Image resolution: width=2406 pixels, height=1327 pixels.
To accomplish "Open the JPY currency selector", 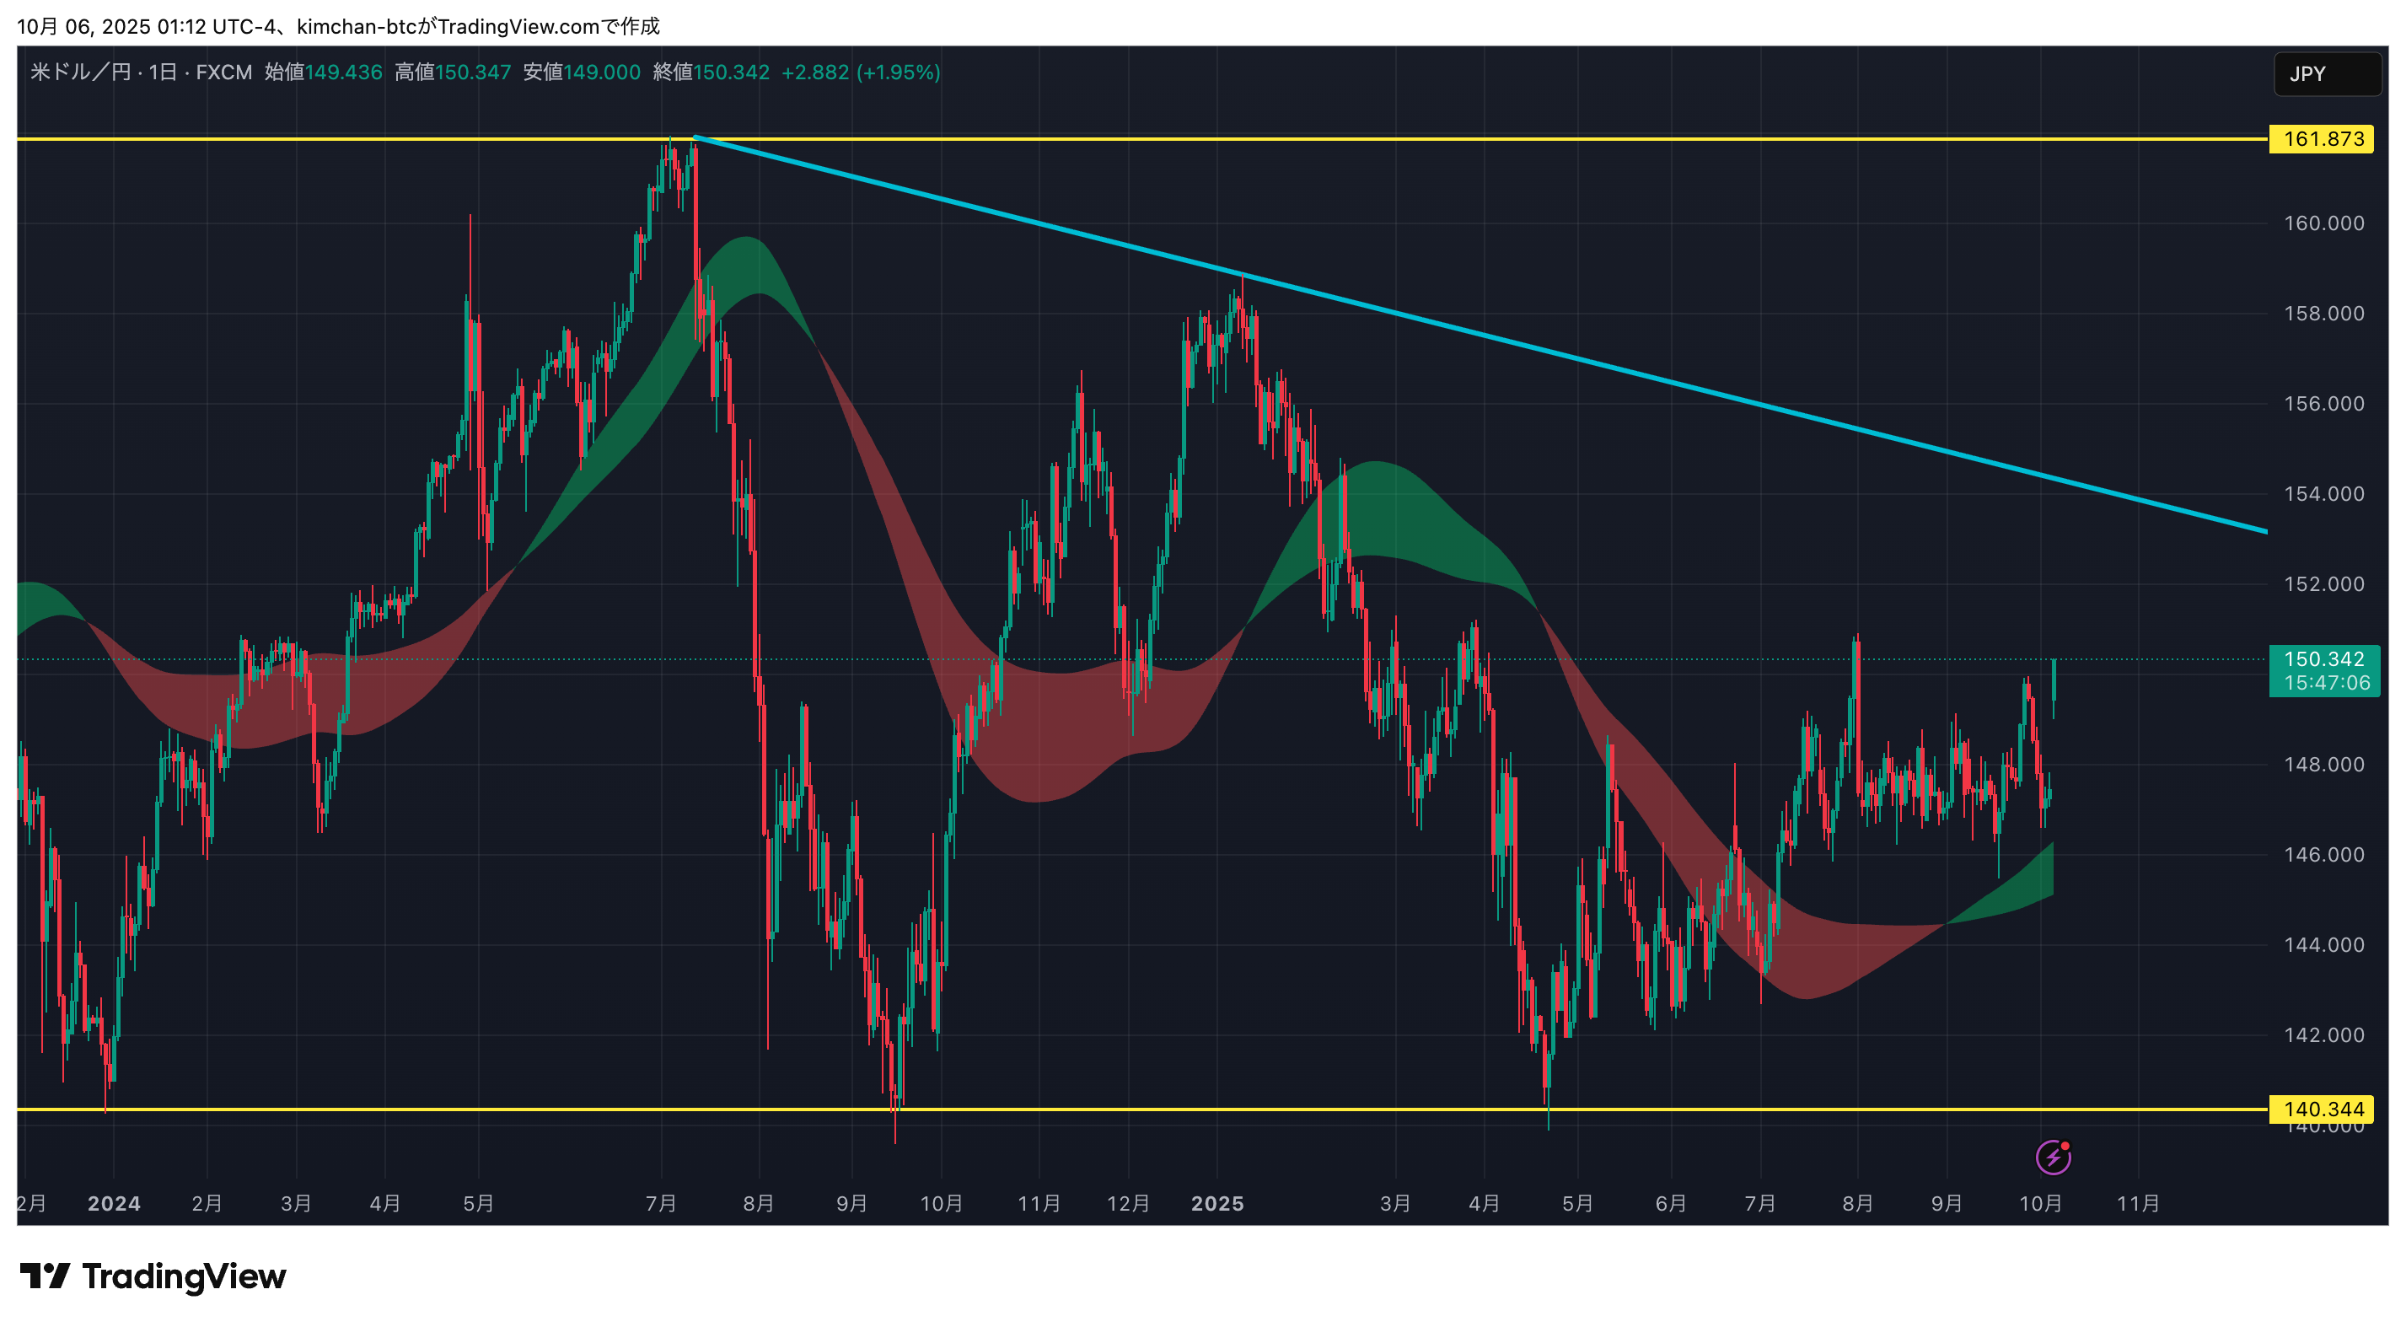I will [x=2325, y=74].
